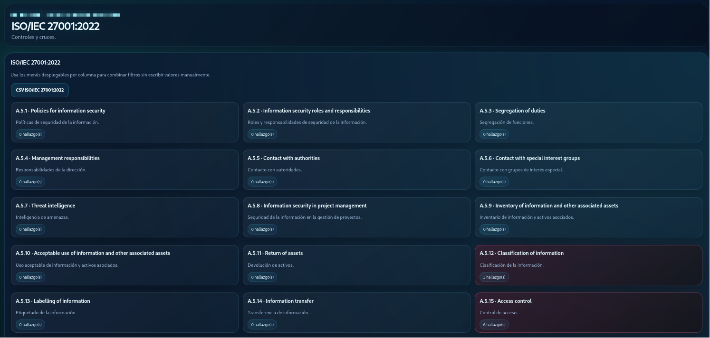Click the 'Segregación de funciones.' description

pyautogui.click(x=507, y=122)
